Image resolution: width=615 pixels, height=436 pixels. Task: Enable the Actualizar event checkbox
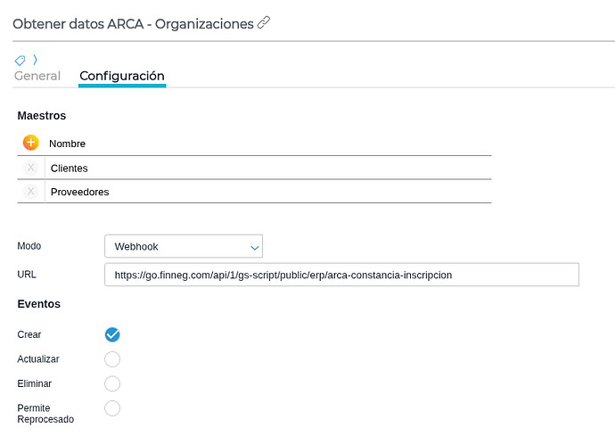112,359
